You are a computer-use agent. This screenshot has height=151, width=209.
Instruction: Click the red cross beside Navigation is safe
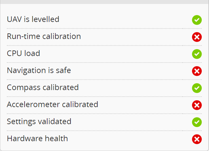click(x=197, y=71)
